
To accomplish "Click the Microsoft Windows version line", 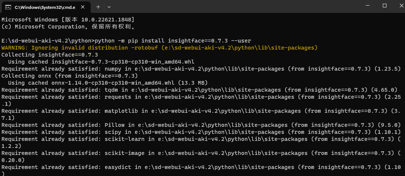I will tap(68, 20).
